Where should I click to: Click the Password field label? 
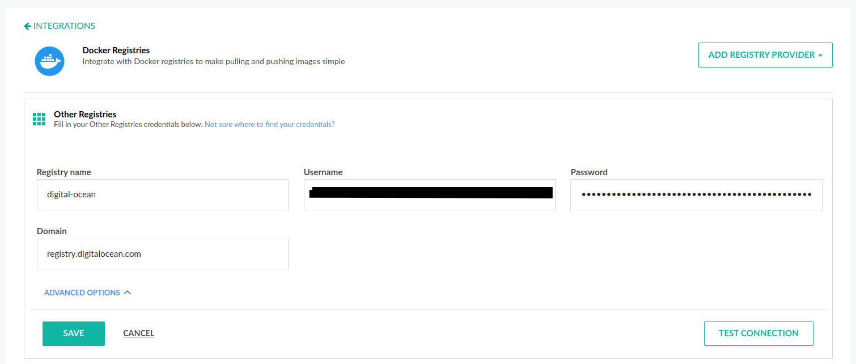pyautogui.click(x=588, y=172)
